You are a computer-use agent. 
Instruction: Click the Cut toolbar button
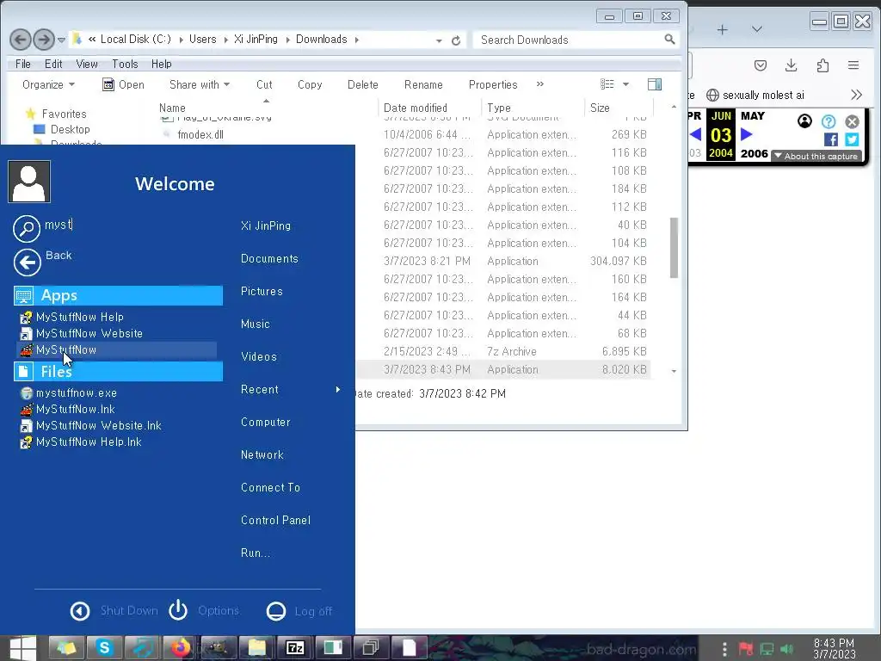[264, 84]
